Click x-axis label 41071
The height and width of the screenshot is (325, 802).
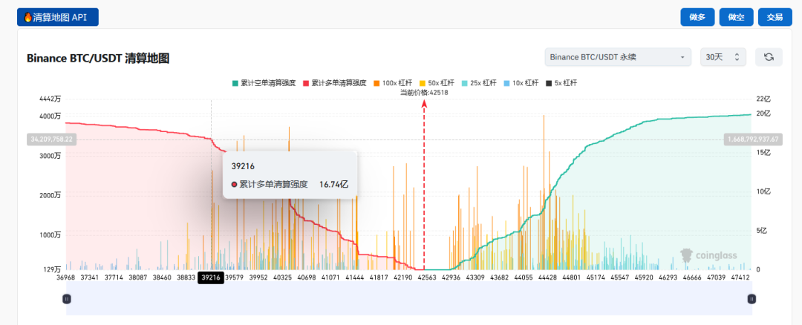(x=330, y=278)
